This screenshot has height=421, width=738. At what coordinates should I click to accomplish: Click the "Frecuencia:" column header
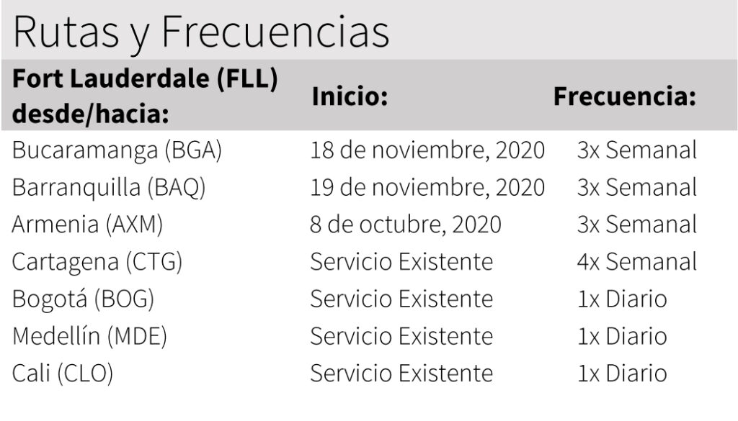(x=624, y=96)
